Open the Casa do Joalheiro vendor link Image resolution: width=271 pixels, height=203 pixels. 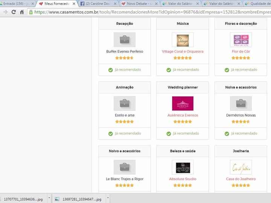(241, 179)
